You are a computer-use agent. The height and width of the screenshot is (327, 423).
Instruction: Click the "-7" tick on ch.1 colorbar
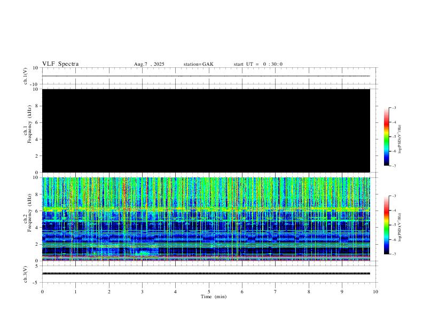394,166
